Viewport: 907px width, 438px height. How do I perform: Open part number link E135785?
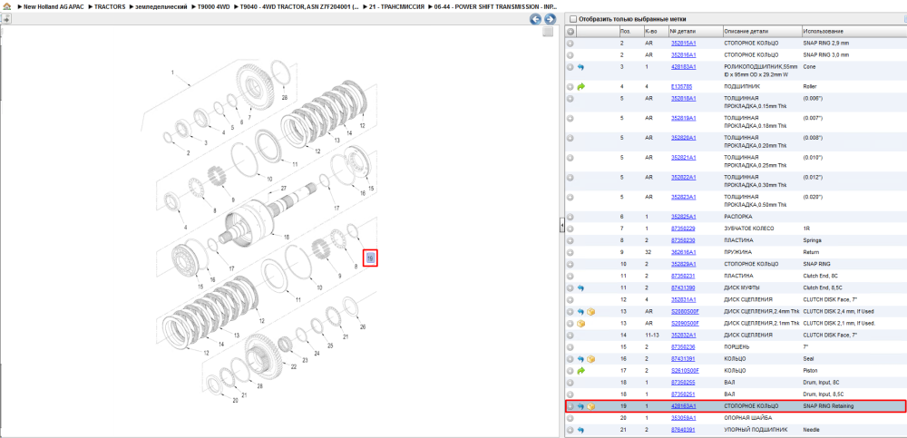pos(681,86)
